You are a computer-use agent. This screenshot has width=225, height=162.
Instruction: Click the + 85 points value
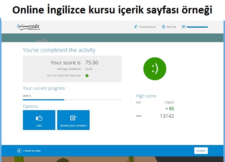click(170, 109)
